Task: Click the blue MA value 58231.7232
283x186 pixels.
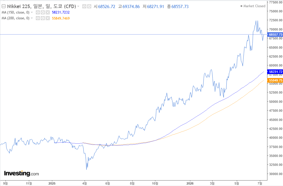Action: pos(61,12)
